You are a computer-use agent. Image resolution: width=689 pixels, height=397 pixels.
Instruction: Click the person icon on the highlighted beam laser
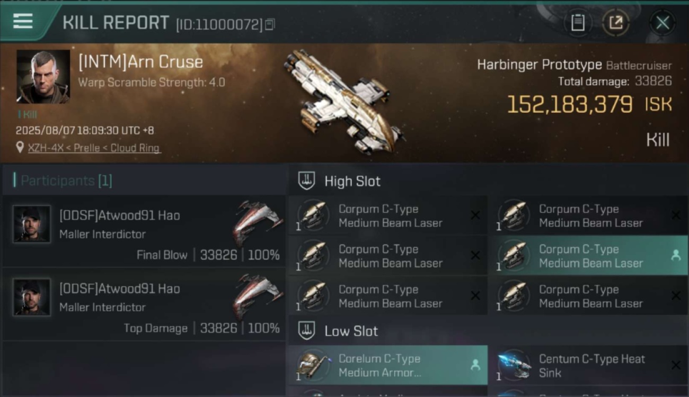point(676,256)
